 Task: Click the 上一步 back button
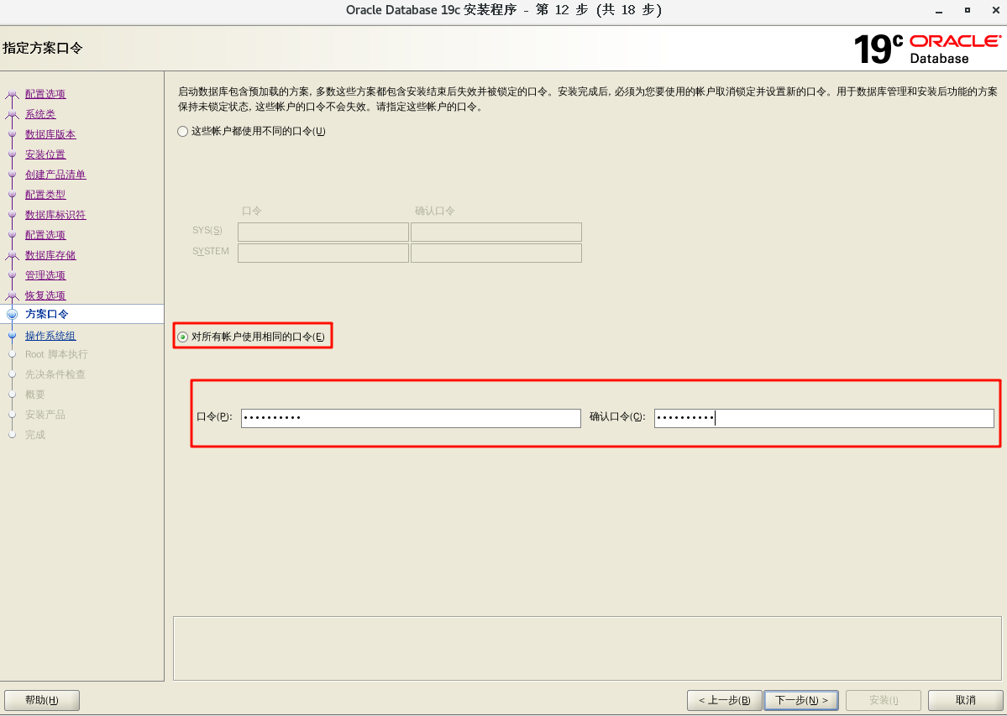pos(724,700)
